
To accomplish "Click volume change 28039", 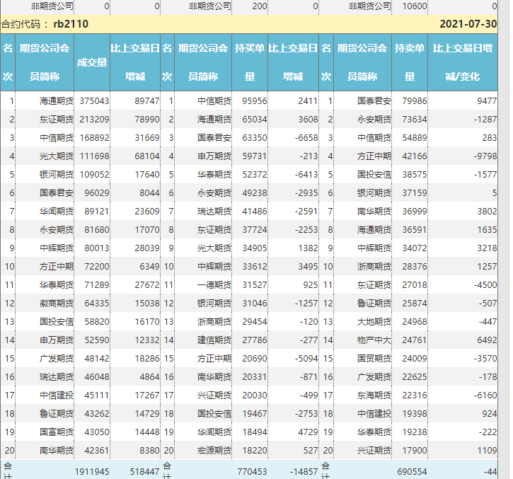I will click(x=147, y=248).
